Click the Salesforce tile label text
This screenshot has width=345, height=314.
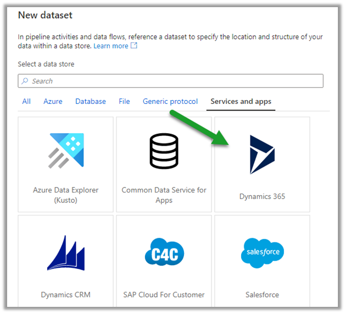pos(262,295)
